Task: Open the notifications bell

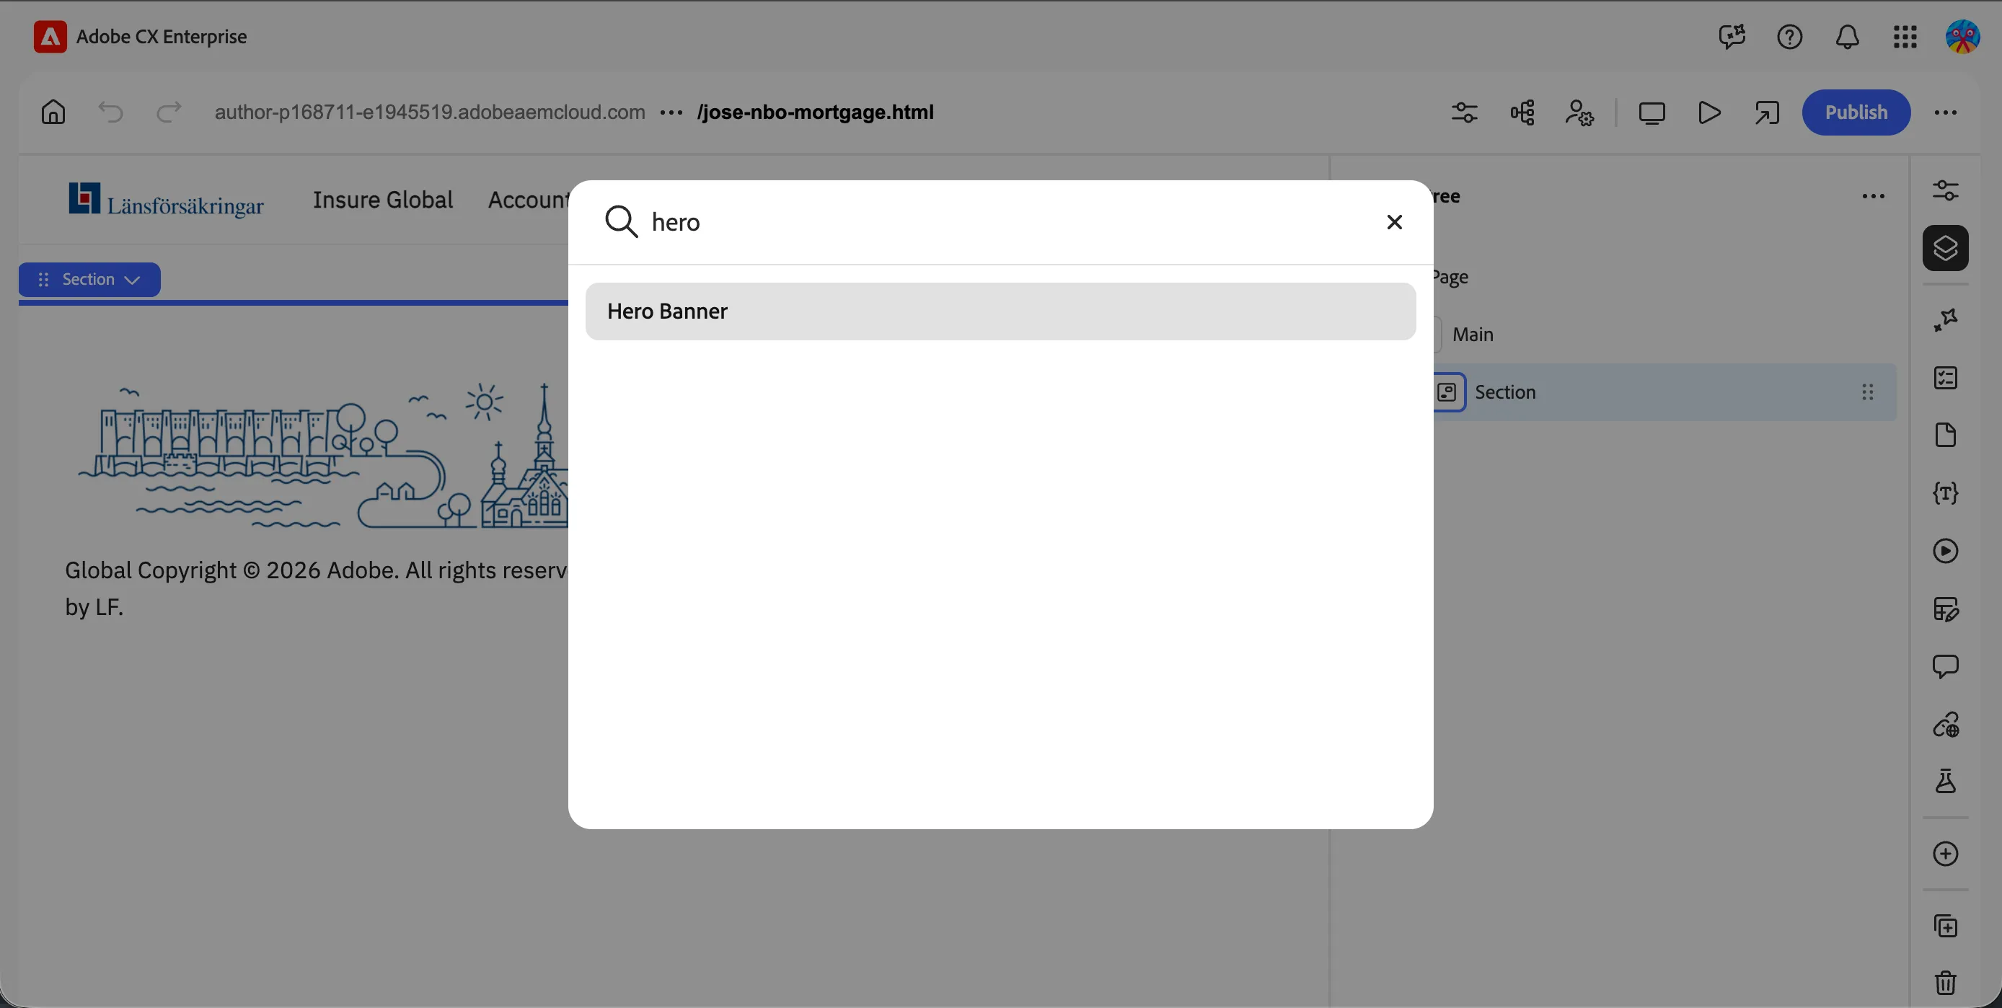Action: pyautogui.click(x=1848, y=37)
